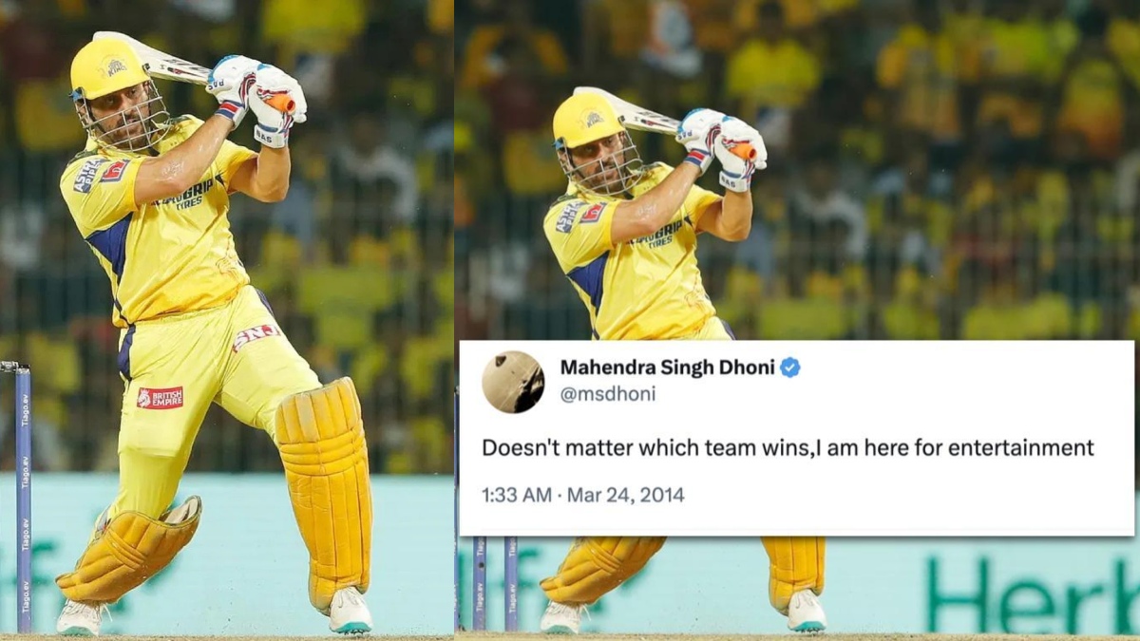Click the blue Tiago.ev branded stump

23,500
